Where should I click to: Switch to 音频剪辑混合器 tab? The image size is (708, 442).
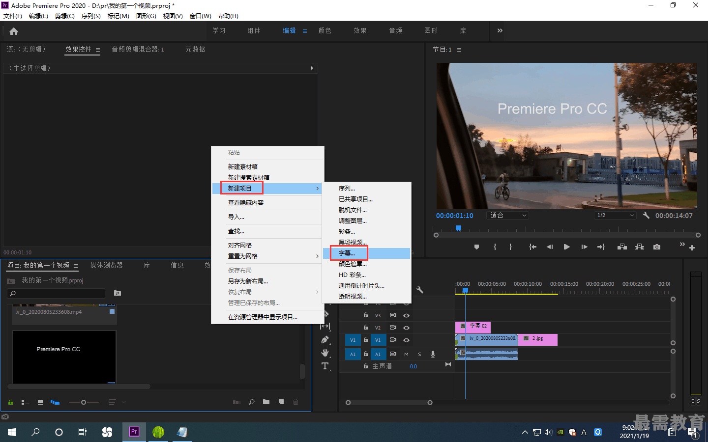click(138, 49)
